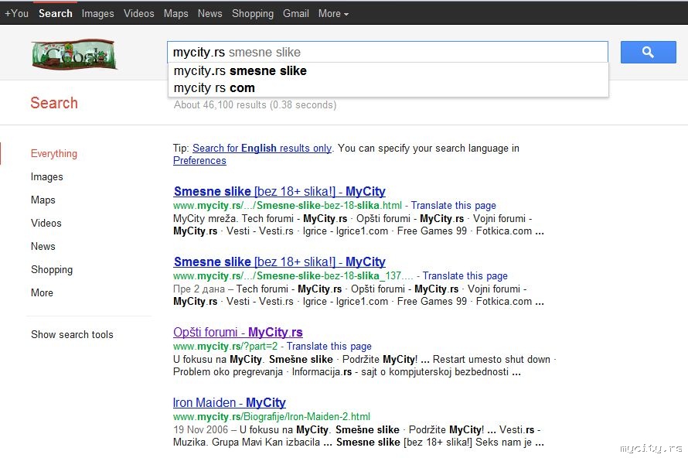Choose suggestion 'mycity.rs smesne slike'
This screenshot has height=458, width=688.
(x=388, y=70)
